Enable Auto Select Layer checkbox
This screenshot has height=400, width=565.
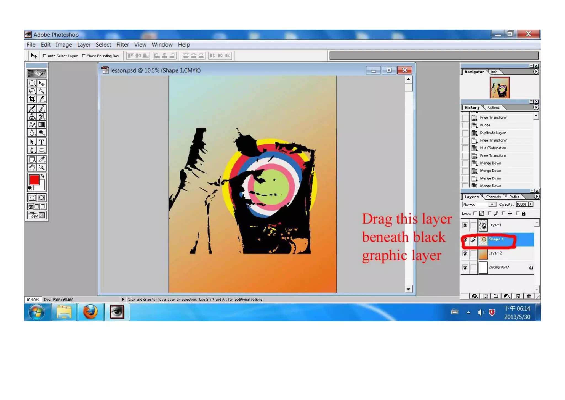44,56
